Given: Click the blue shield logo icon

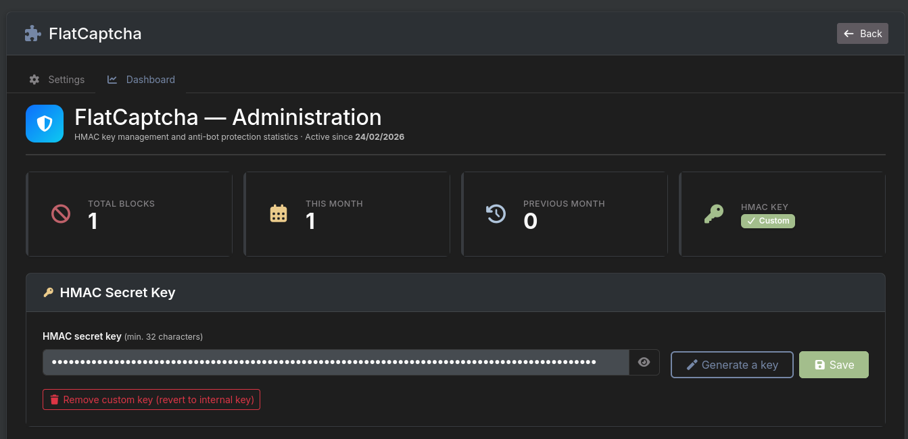Looking at the screenshot, I should (45, 124).
